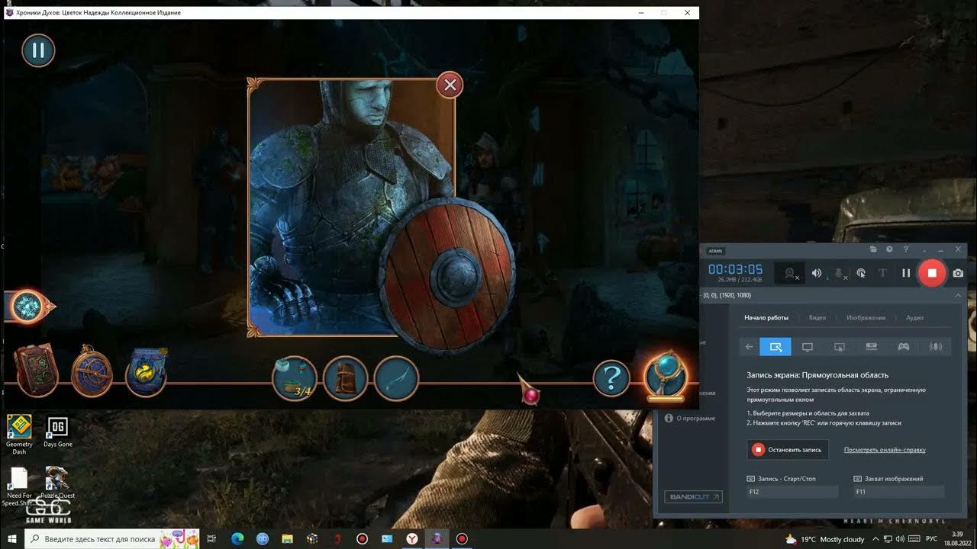Close the knight statue zoom window
This screenshot has height=549, width=977.
point(450,85)
